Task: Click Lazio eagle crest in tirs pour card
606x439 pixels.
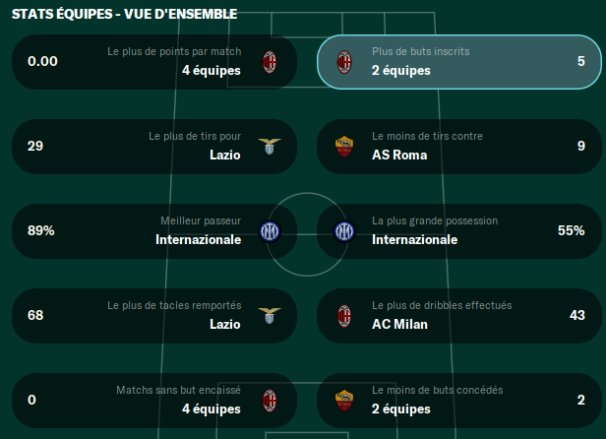Action: pyautogui.click(x=270, y=147)
